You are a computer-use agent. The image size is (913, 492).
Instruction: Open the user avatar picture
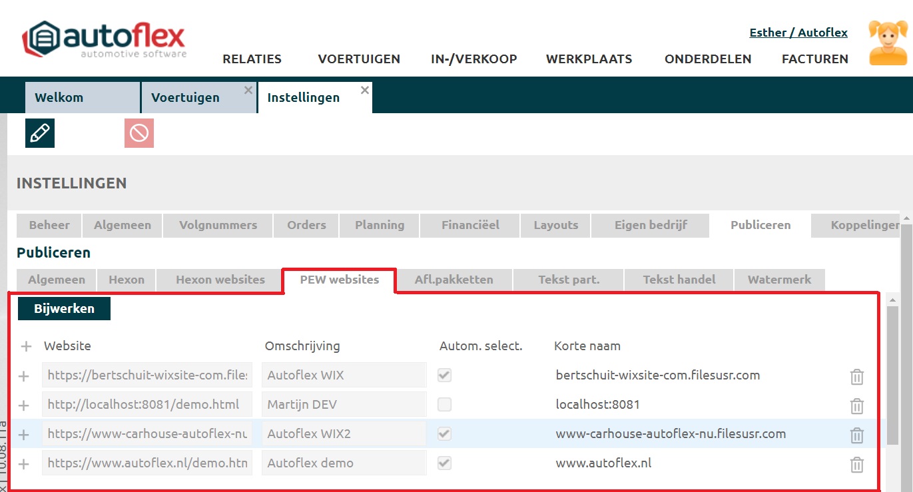coord(888,43)
